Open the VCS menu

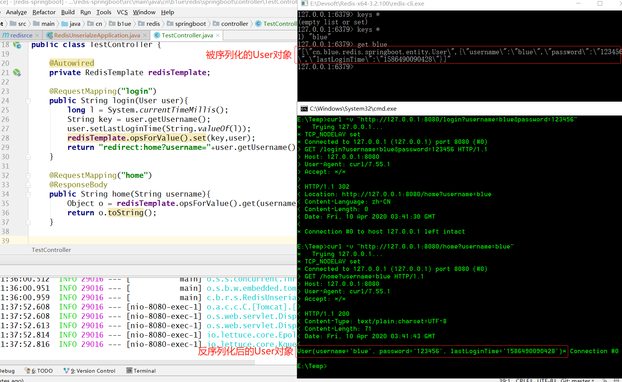pyautogui.click(x=122, y=12)
